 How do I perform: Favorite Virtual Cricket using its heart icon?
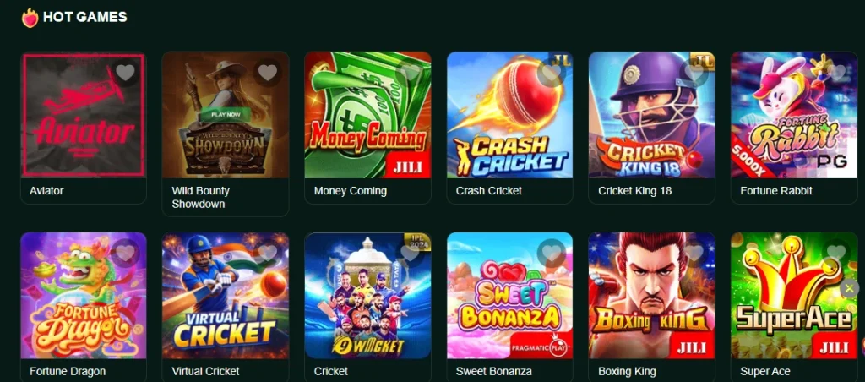(268, 253)
